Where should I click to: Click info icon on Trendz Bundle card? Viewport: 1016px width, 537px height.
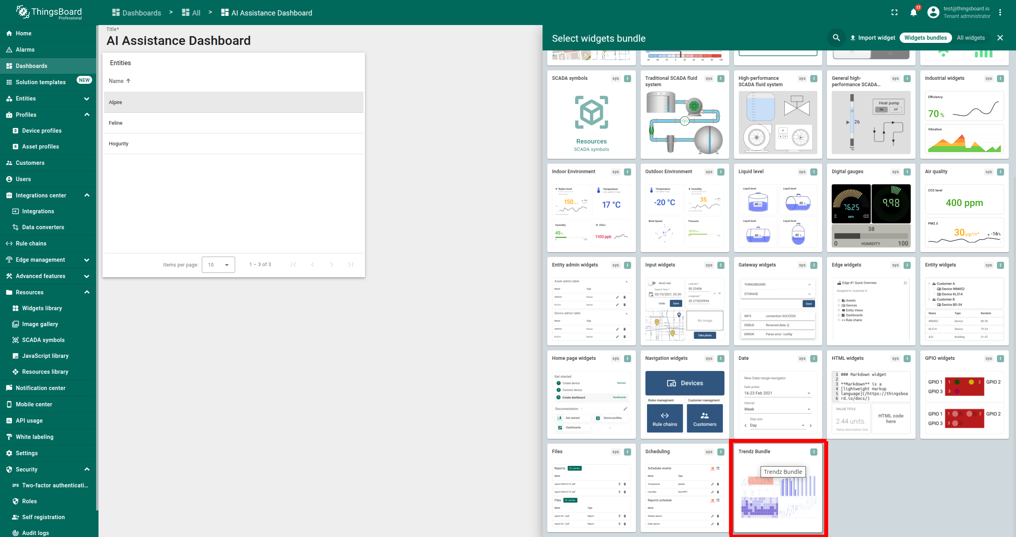click(x=814, y=452)
